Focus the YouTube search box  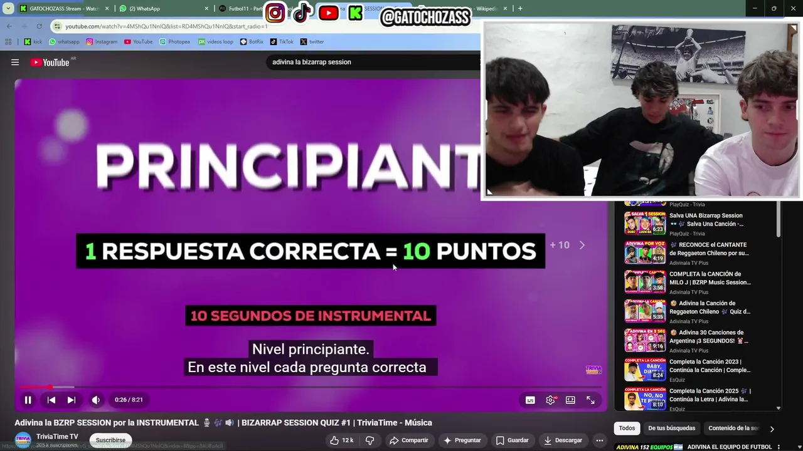coord(374,62)
